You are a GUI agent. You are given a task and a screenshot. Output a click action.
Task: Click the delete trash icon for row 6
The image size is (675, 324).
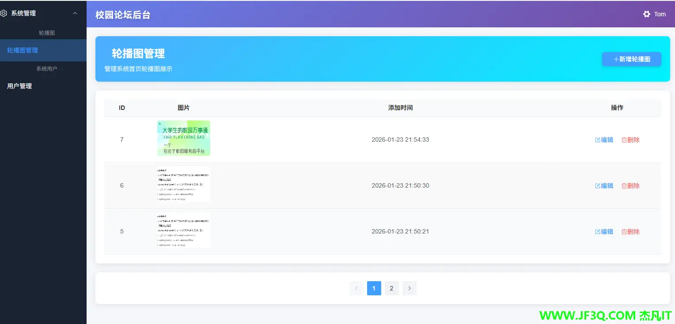pos(624,186)
